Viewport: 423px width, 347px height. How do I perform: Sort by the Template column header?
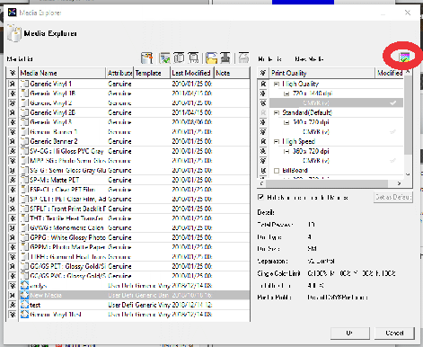152,73
